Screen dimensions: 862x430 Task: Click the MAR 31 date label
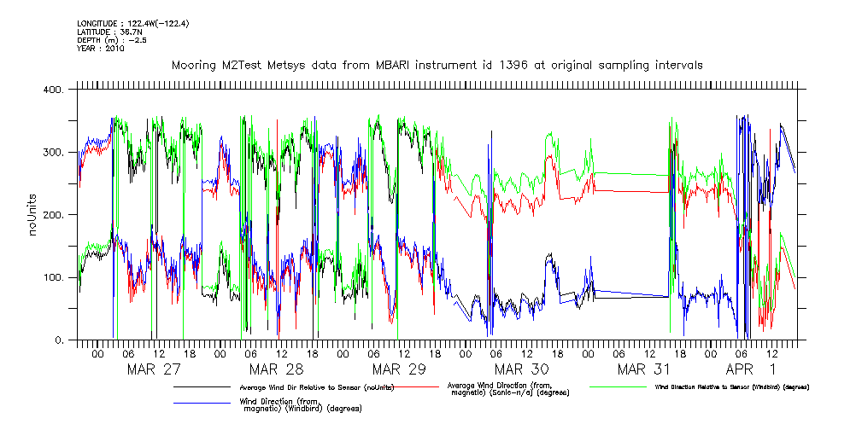(643, 369)
